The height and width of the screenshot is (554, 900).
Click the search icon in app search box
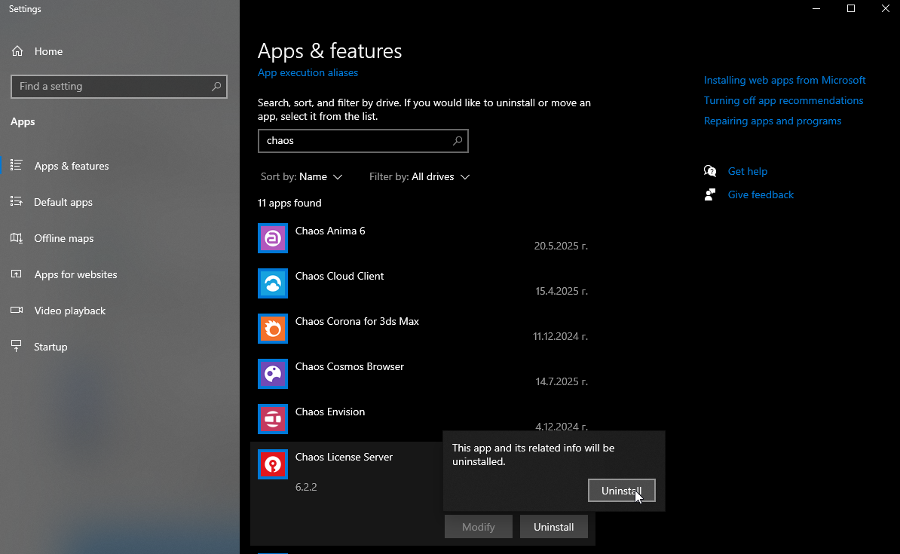pyautogui.click(x=458, y=141)
